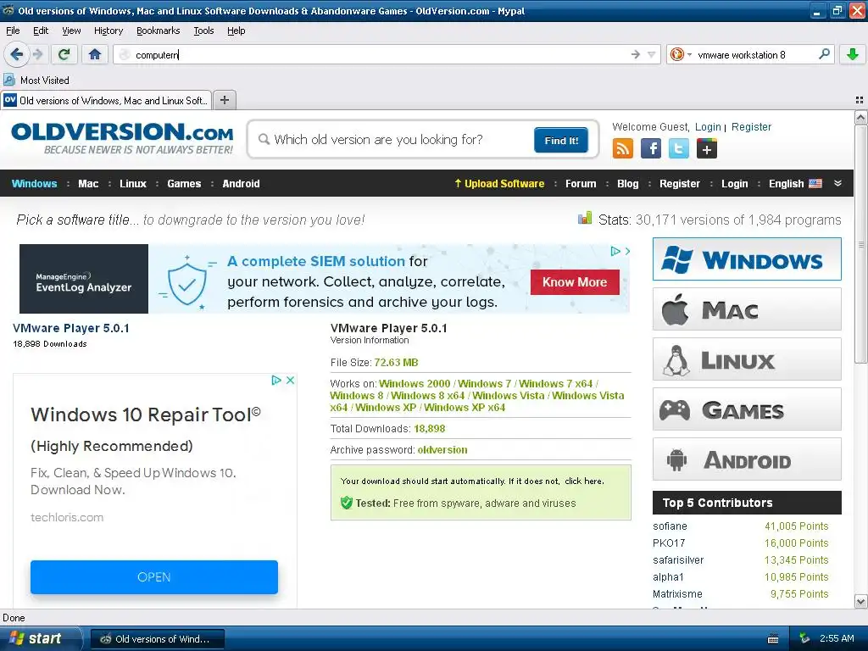
Task: Click the OLDVERSION.COM site logo
Action: (122, 138)
